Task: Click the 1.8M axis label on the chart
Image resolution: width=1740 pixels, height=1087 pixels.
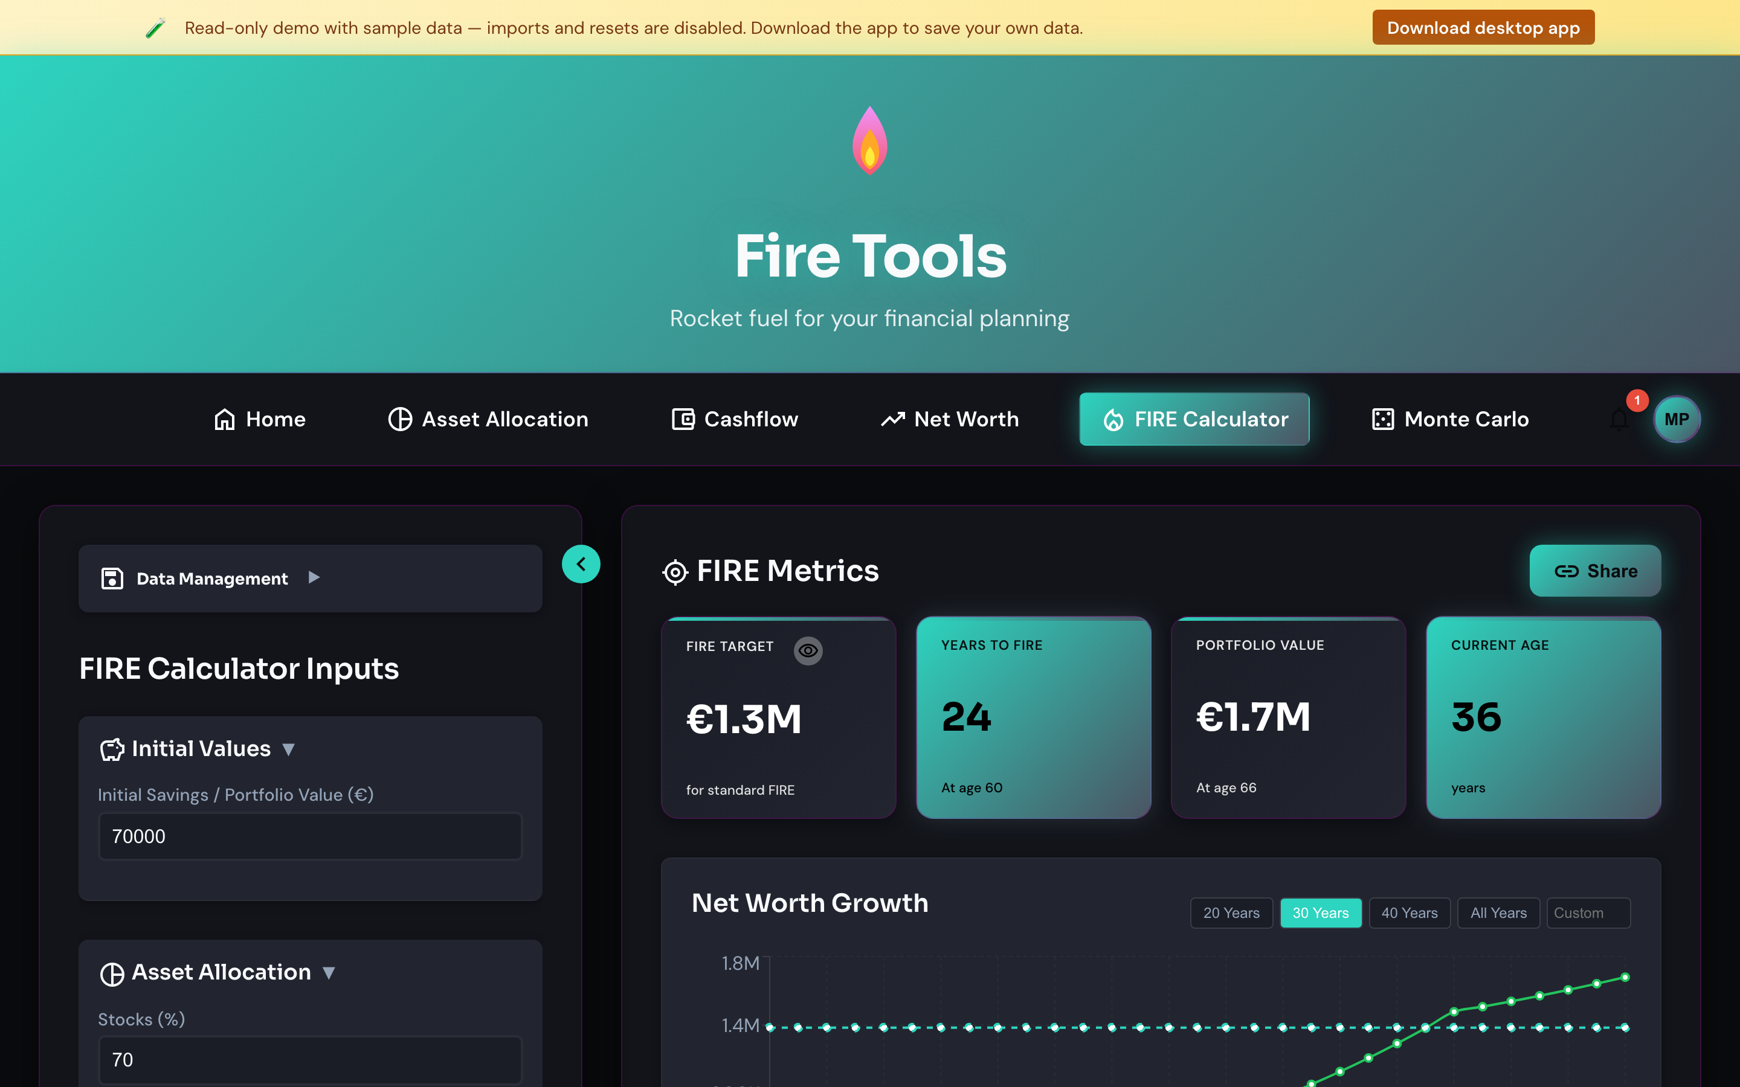Action: (741, 963)
